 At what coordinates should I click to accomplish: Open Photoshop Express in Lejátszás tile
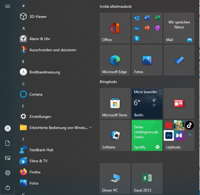(169, 135)
